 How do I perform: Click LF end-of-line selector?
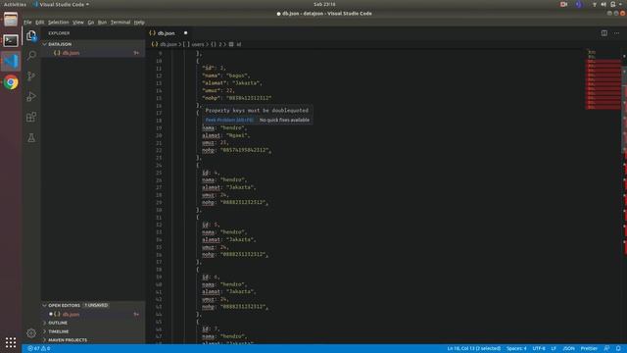pos(554,349)
